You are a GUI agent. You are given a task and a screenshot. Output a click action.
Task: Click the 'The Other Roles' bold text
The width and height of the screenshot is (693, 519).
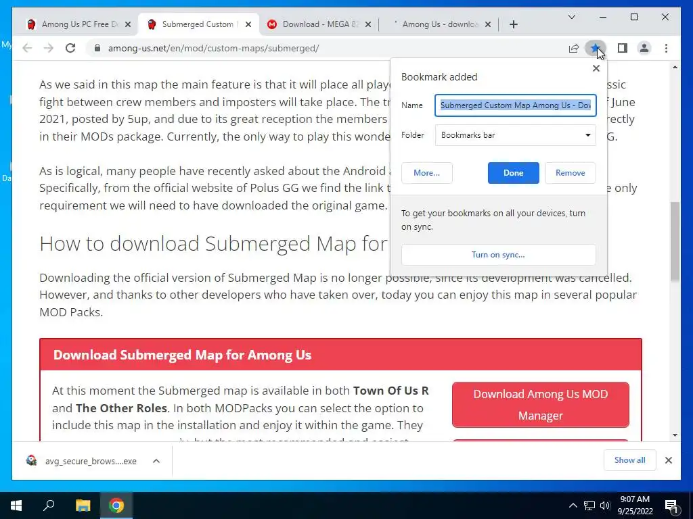point(121,408)
